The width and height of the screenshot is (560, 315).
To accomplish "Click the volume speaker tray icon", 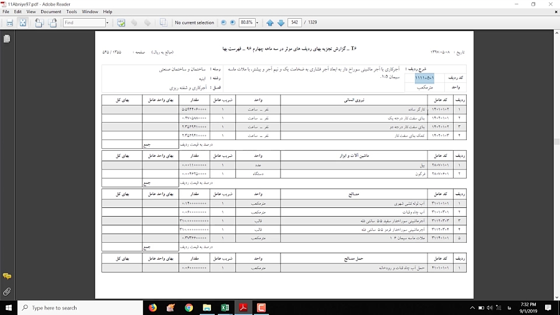I will [x=490, y=308].
